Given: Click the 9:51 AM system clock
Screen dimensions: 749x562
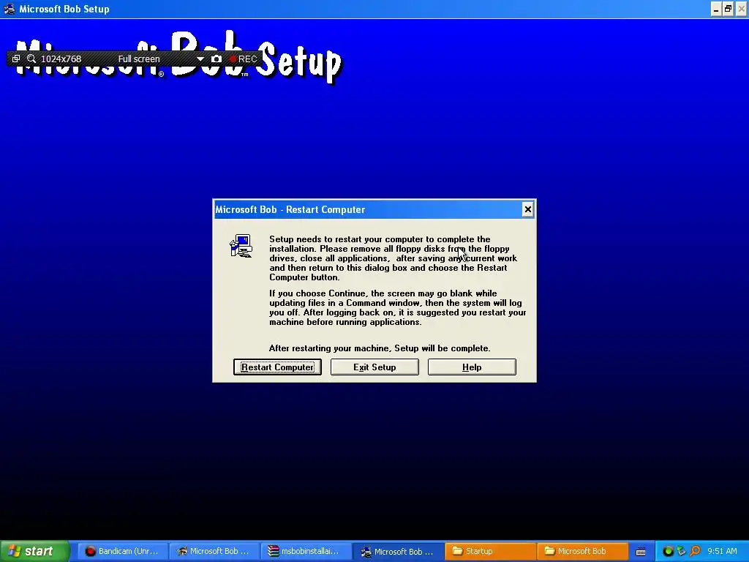Looking at the screenshot, I should (722, 551).
